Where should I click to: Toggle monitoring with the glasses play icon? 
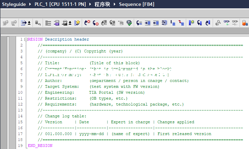pyautogui.click(x=227, y=23)
